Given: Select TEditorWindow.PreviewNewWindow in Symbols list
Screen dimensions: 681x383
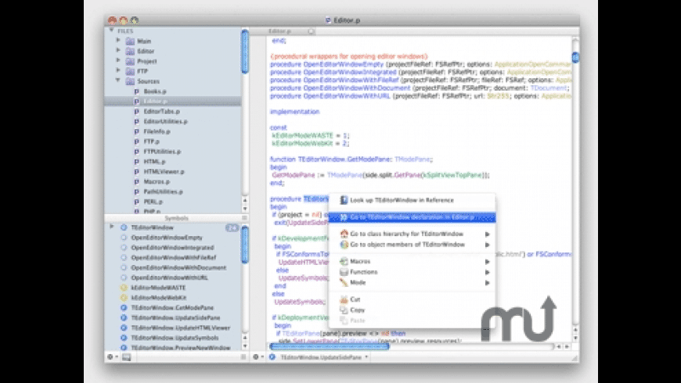Looking at the screenshot, I should [181, 348].
